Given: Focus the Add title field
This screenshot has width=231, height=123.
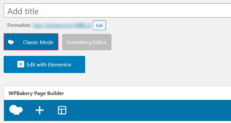Looking at the screenshot, I should (x=117, y=11).
